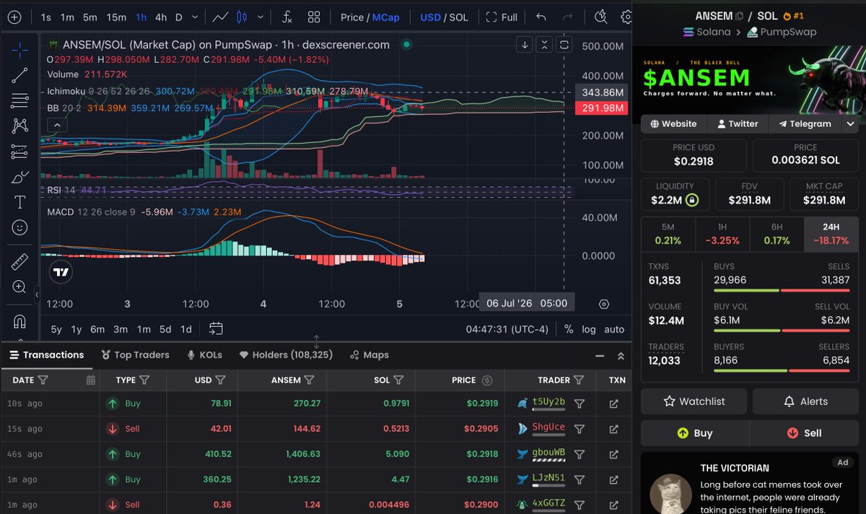866x514 pixels.
Task: Select the 5d date range
Action: coord(165,329)
